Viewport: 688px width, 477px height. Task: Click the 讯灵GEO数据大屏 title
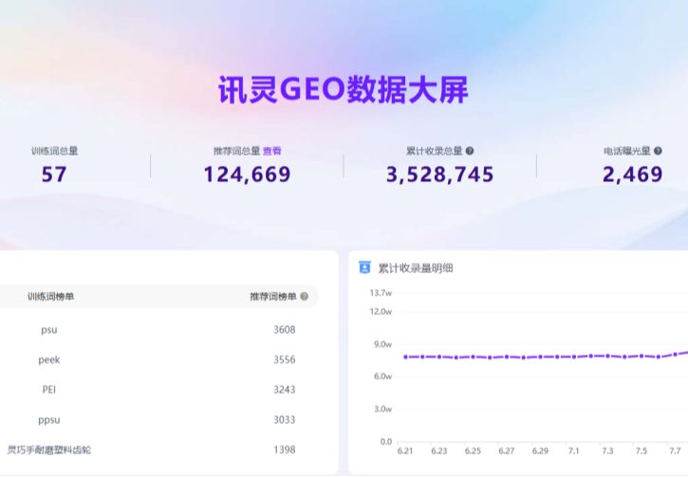[x=344, y=90]
